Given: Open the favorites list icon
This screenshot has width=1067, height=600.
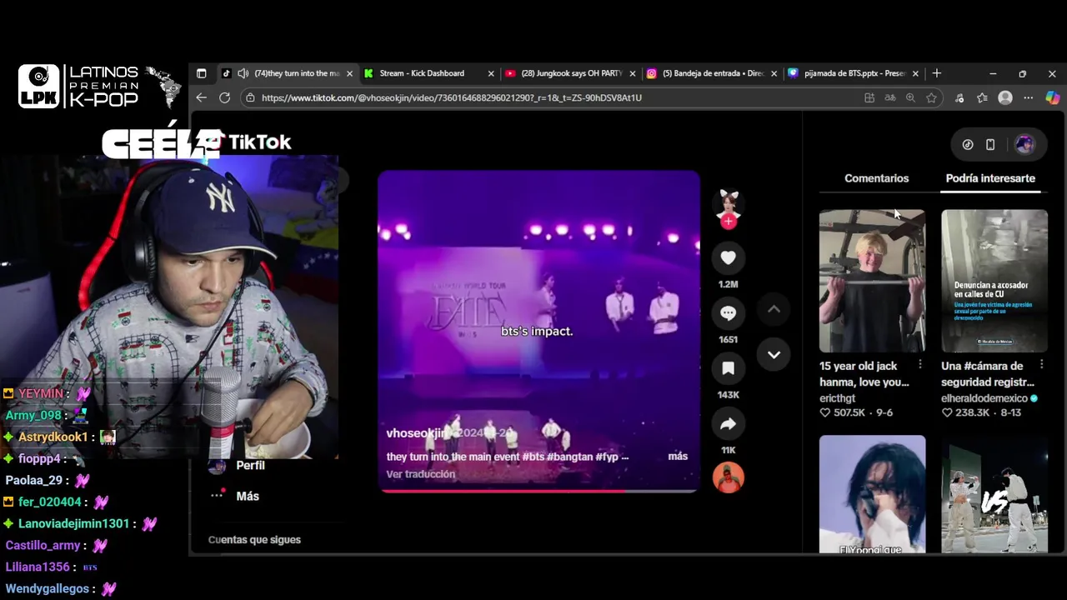Looking at the screenshot, I should [x=982, y=97].
